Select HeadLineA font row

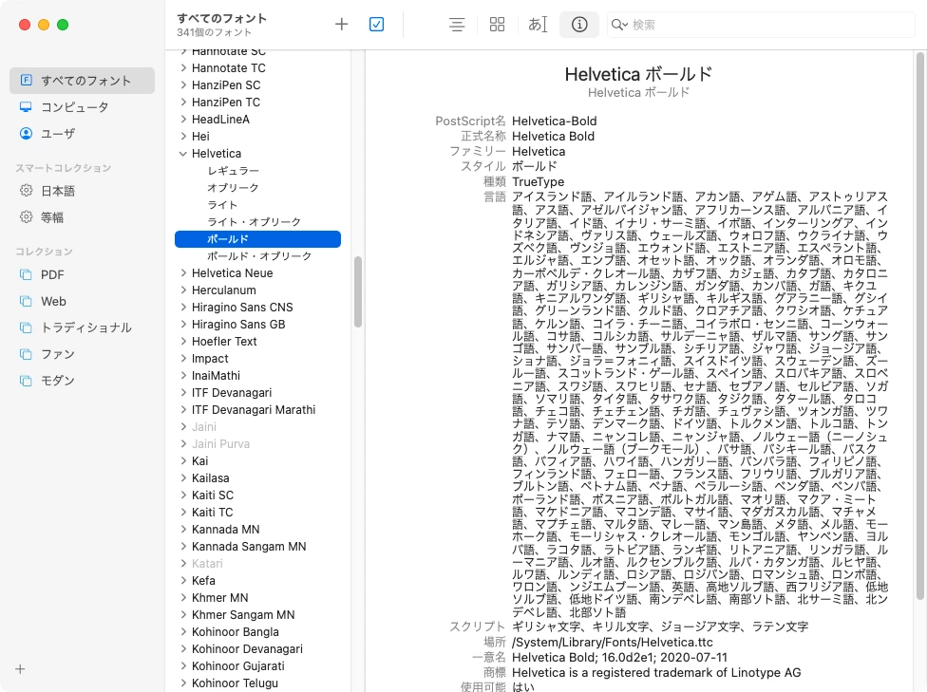(257, 120)
